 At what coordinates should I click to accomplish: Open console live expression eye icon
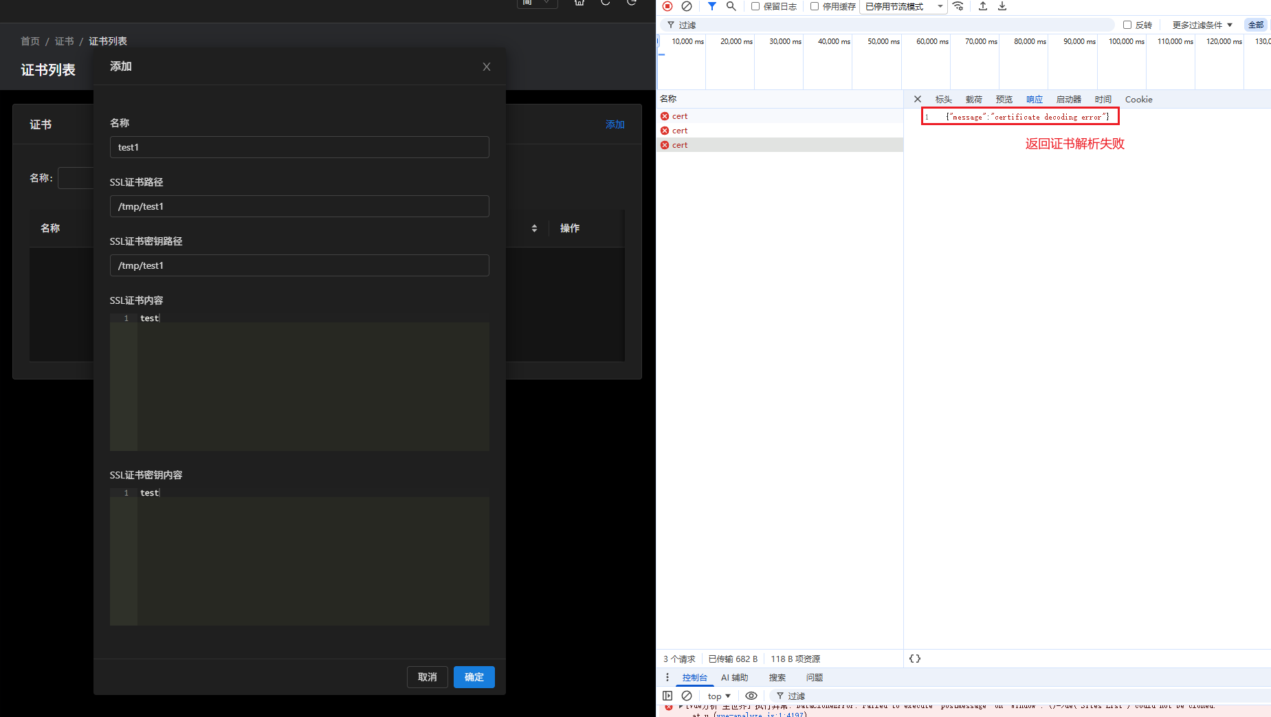(751, 696)
